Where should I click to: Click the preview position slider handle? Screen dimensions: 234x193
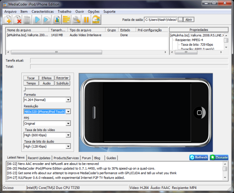25,89
